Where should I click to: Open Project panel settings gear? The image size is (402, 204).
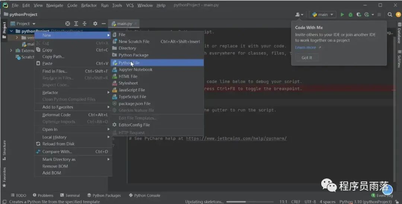tap(95, 23)
